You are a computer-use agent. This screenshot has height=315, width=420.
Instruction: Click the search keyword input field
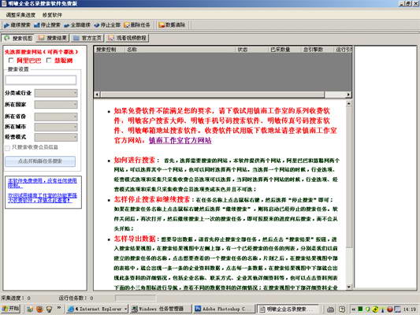(41, 80)
